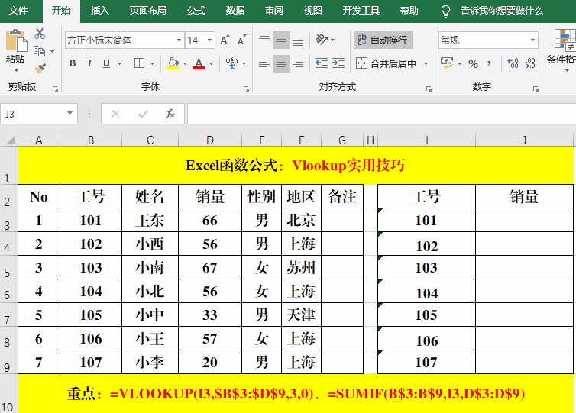
Task: Toggle Underline formatting
Action: (106, 63)
